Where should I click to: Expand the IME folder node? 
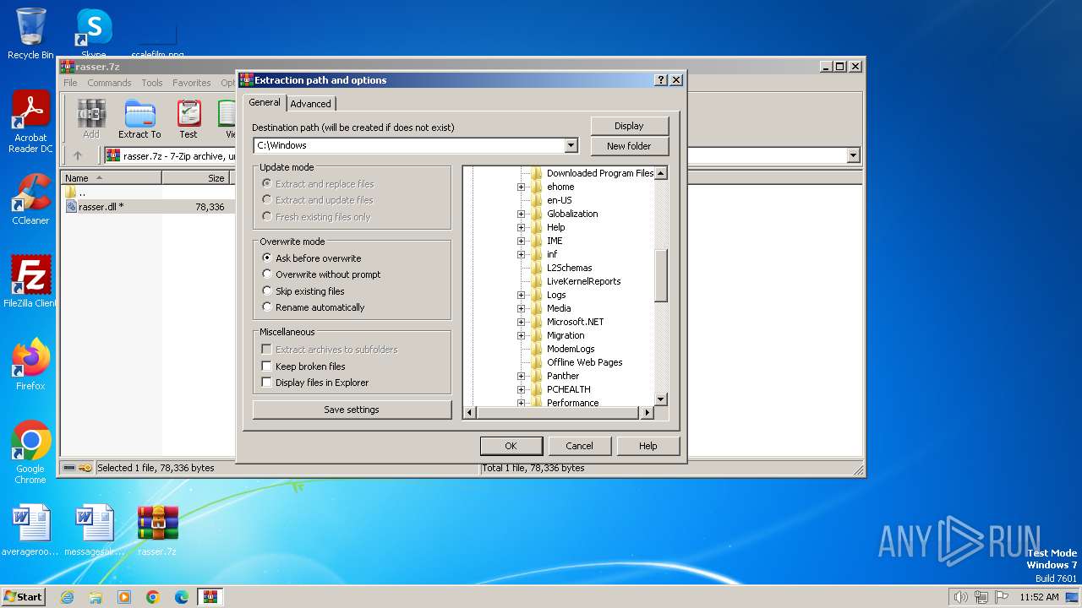point(522,241)
